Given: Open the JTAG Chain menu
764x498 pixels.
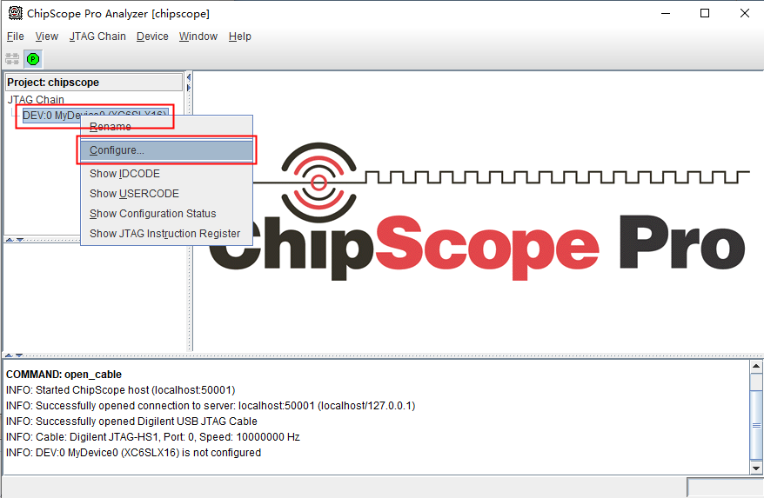Looking at the screenshot, I should (x=97, y=37).
